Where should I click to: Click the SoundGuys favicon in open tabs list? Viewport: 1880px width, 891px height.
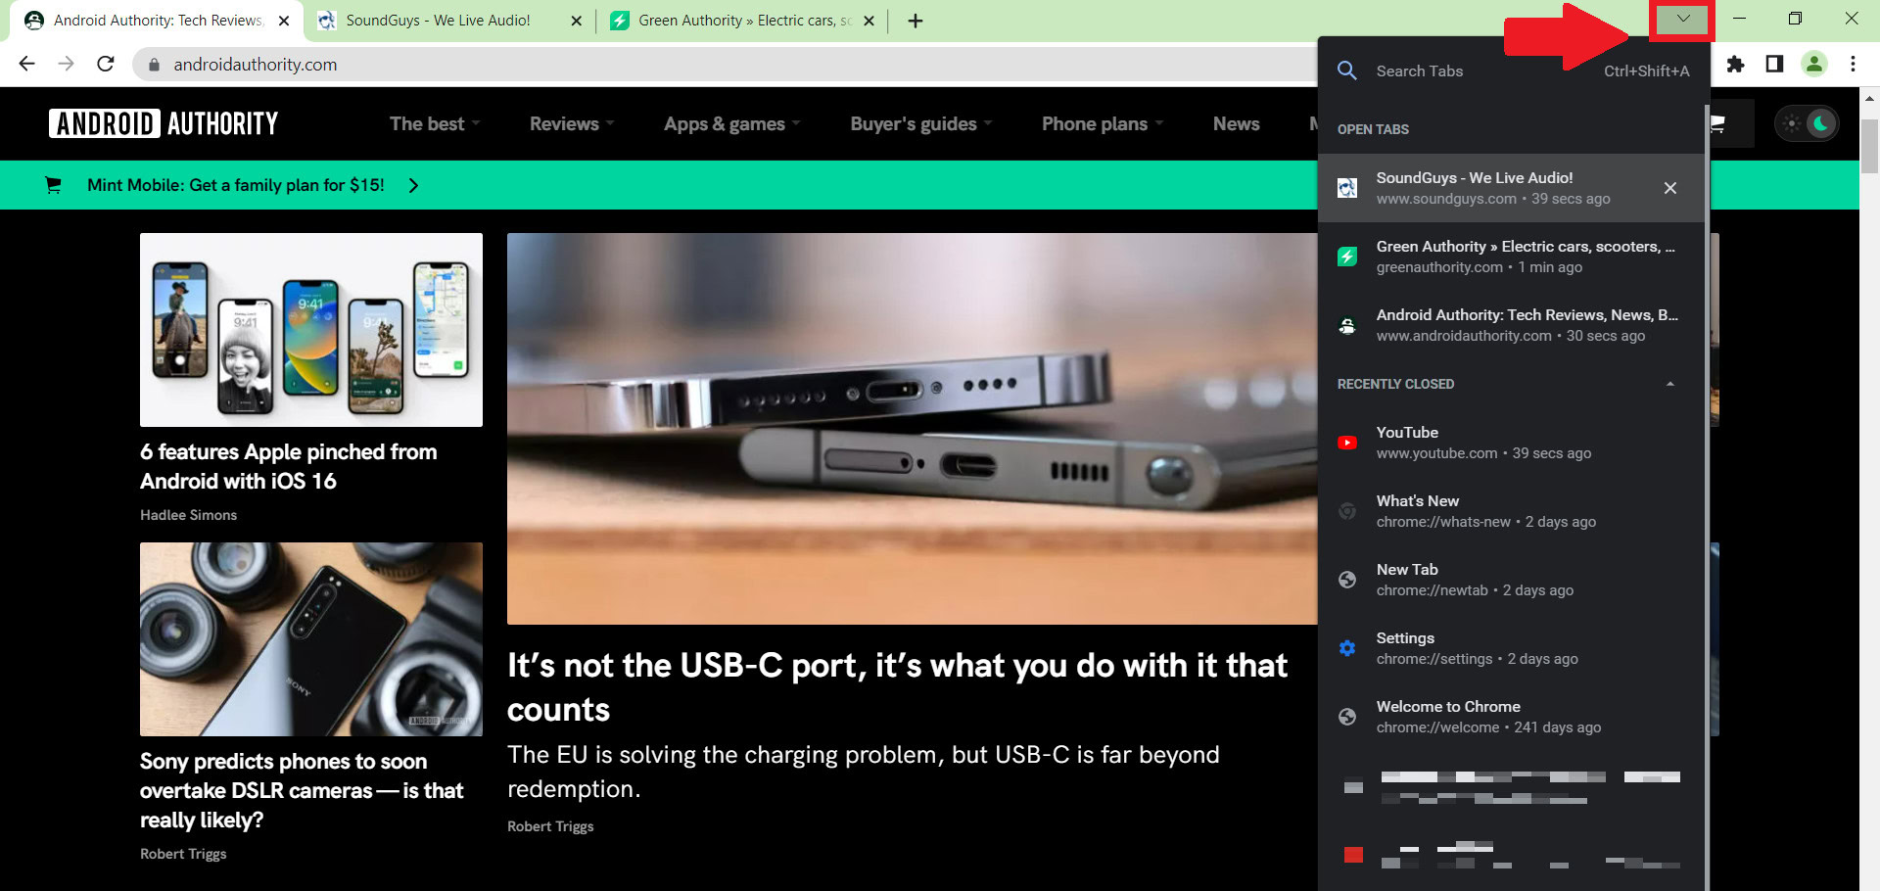tap(1347, 188)
